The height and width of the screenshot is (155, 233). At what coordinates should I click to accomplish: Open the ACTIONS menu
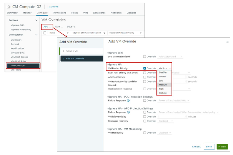53,7
